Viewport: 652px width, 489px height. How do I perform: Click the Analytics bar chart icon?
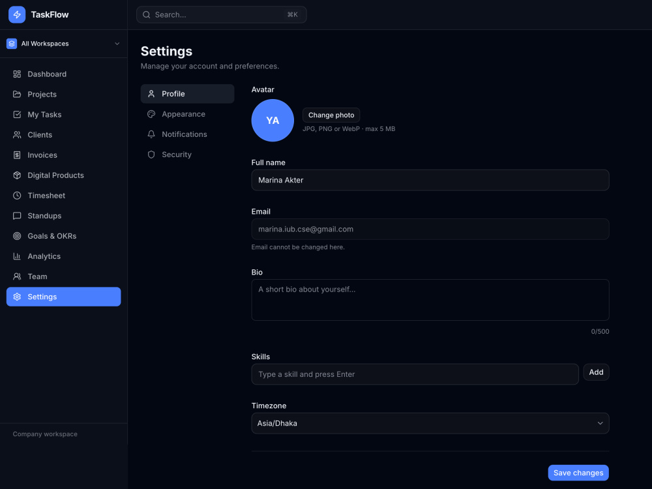tap(17, 256)
